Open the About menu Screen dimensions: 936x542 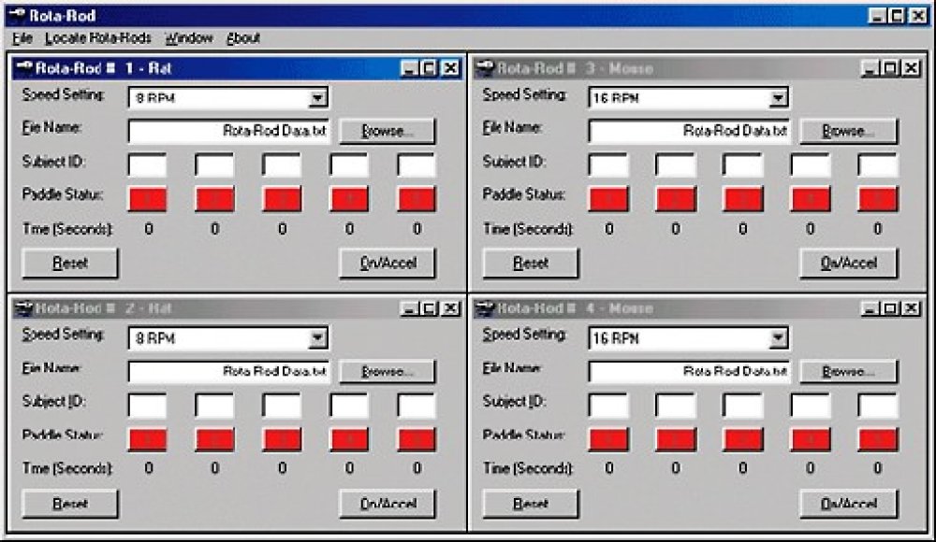(243, 38)
